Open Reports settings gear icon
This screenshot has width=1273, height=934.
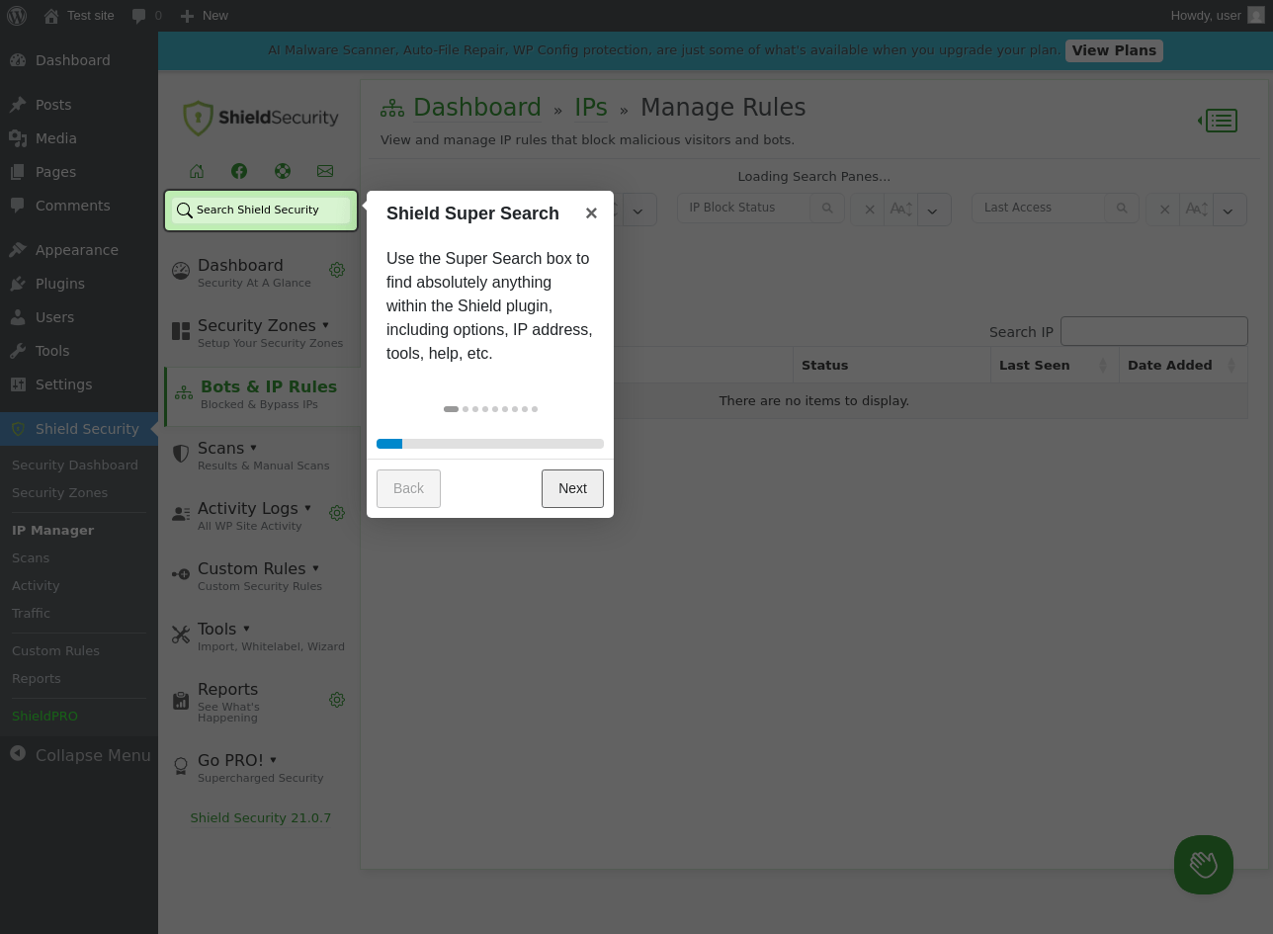click(337, 700)
